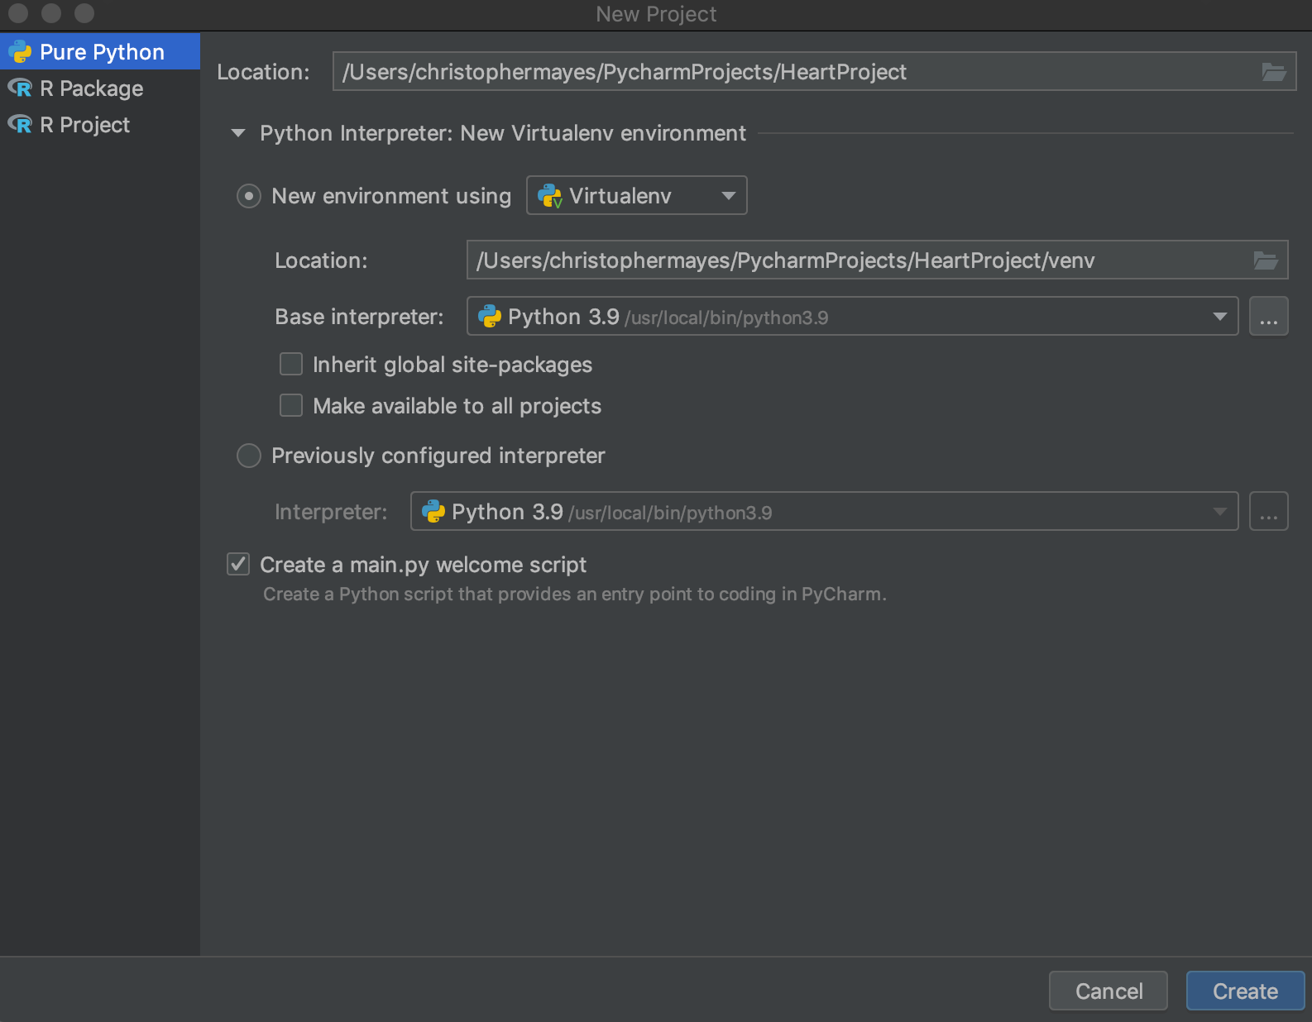The image size is (1312, 1022).
Task: Click the ellipsis button beside Base interpreter
Action: point(1268,317)
